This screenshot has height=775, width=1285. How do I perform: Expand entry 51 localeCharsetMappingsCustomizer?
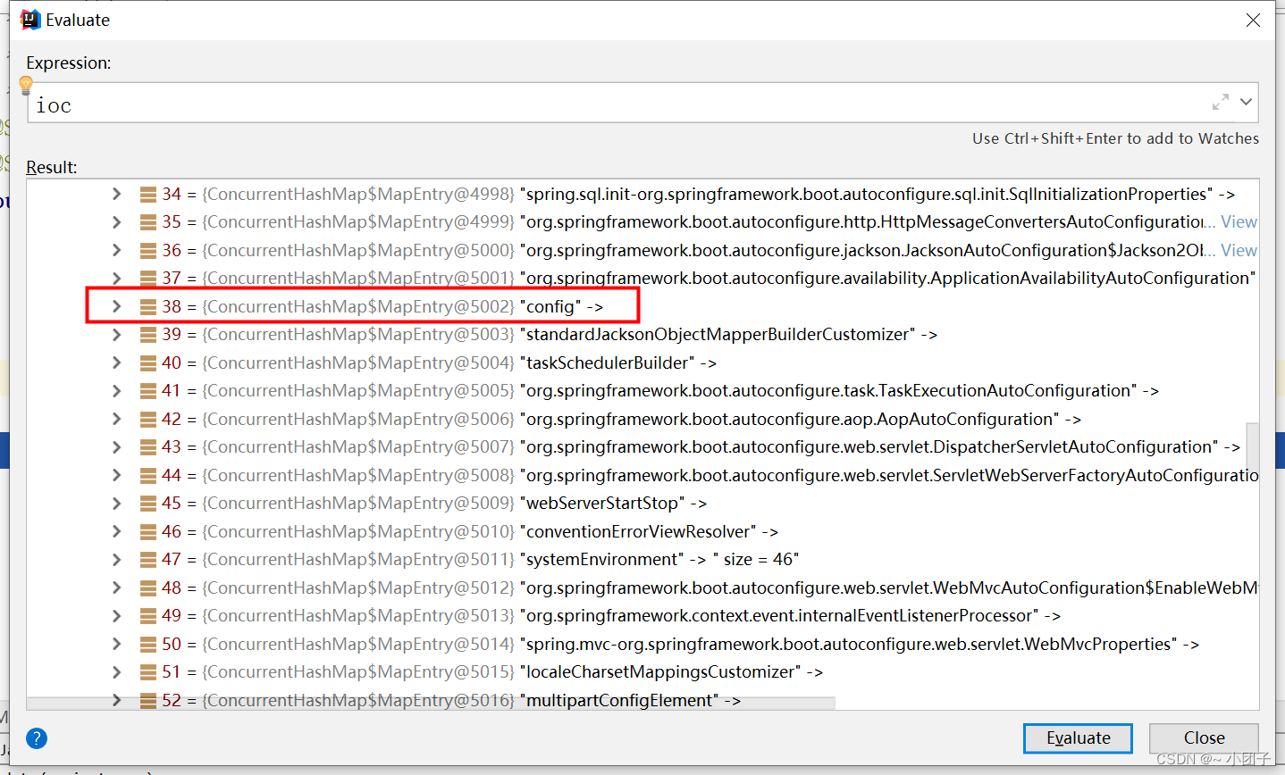pyautogui.click(x=116, y=671)
